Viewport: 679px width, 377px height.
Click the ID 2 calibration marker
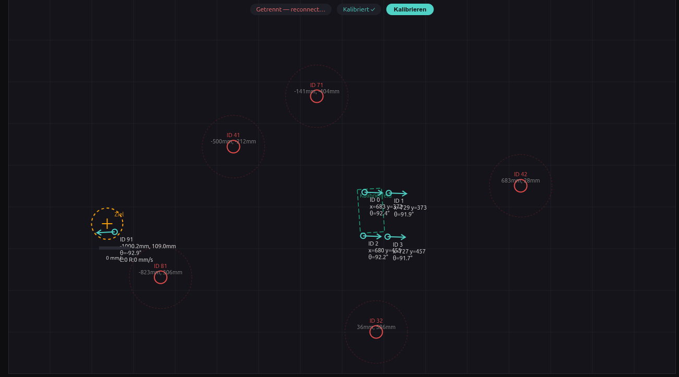pos(363,236)
